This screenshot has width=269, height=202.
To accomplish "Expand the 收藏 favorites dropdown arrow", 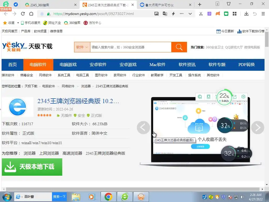I will 18,23.
